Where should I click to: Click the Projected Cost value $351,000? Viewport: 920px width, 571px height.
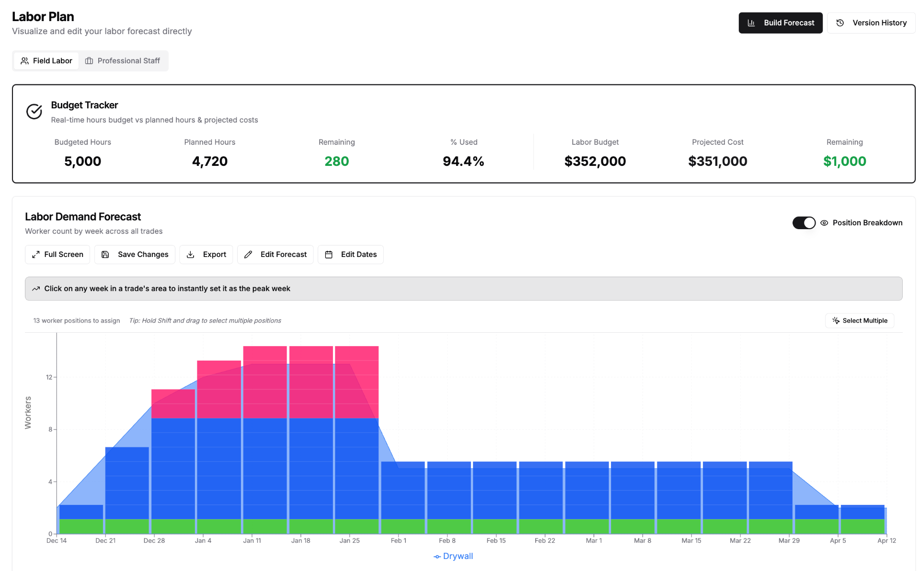pyautogui.click(x=718, y=162)
